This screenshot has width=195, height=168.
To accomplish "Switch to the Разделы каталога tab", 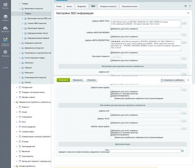I will pyautogui.click(x=108, y=6).
